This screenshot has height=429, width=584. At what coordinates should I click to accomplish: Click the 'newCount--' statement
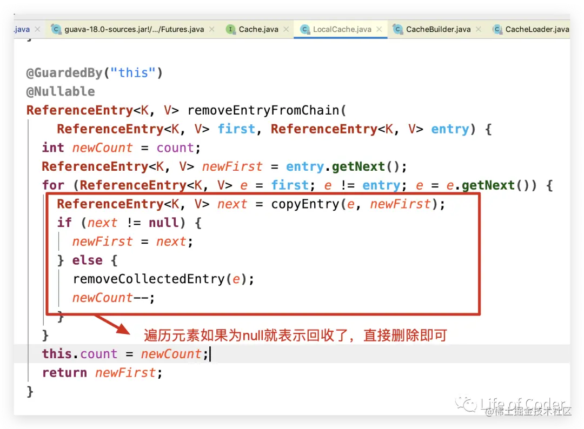(113, 298)
